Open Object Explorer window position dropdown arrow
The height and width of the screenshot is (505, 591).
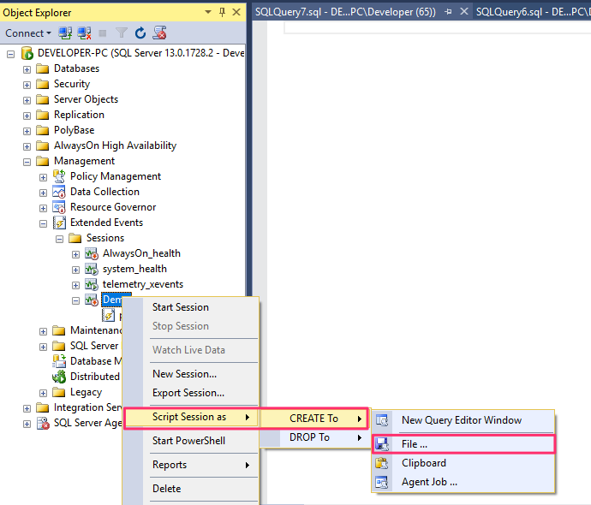pos(207,13)
